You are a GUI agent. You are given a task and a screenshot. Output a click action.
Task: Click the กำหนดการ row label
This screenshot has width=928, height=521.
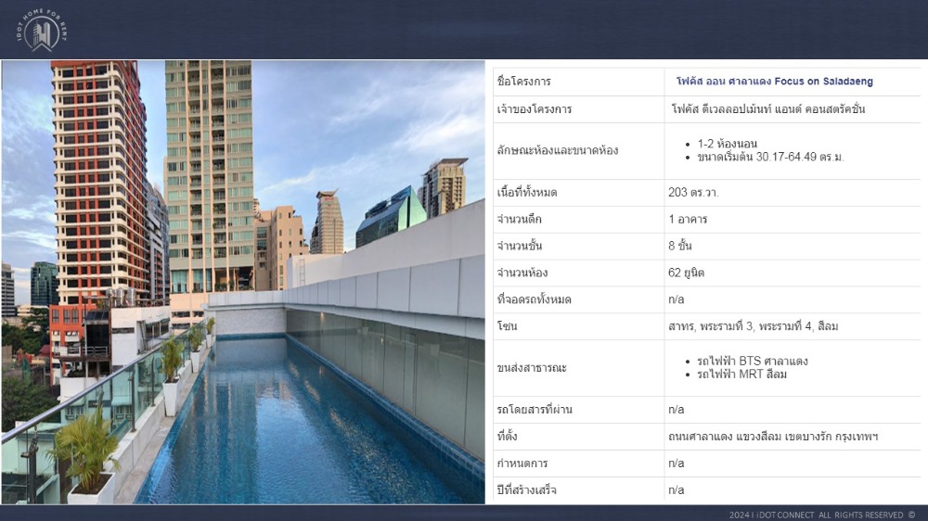click(x=522, y=464)
